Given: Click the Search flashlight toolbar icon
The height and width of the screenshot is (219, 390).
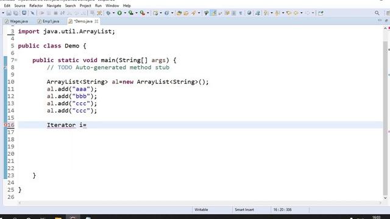Looking at the screenshot, I should coord(193,13).
